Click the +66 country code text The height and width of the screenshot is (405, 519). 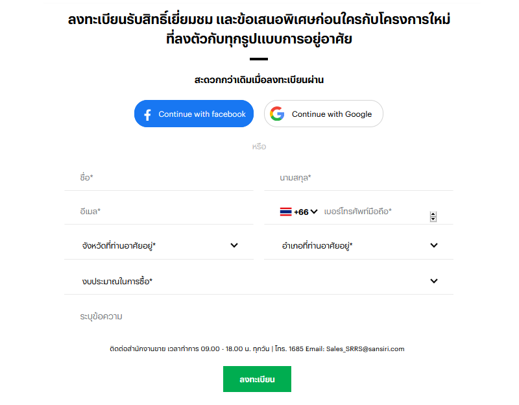tap(301, 212)
